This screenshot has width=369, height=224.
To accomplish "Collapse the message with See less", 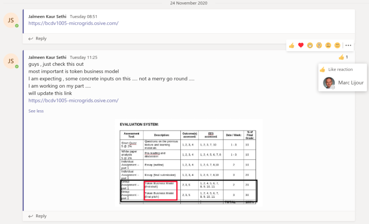I will [x=36, y=111].
